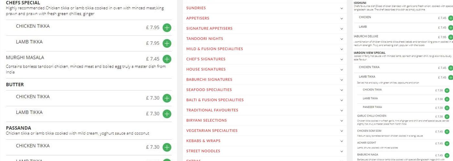Click the Murghi Masala dish name
The height and width of the screenshot is (161, 453).
pos(25,58)
